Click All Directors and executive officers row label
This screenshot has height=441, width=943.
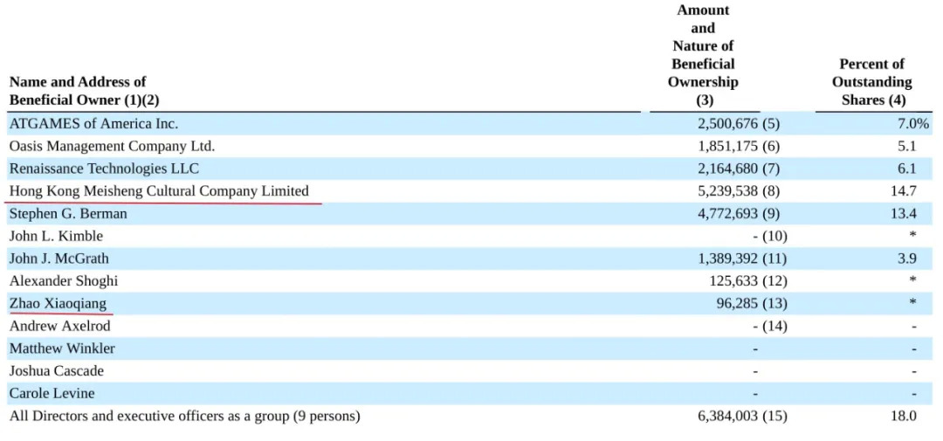184,417
